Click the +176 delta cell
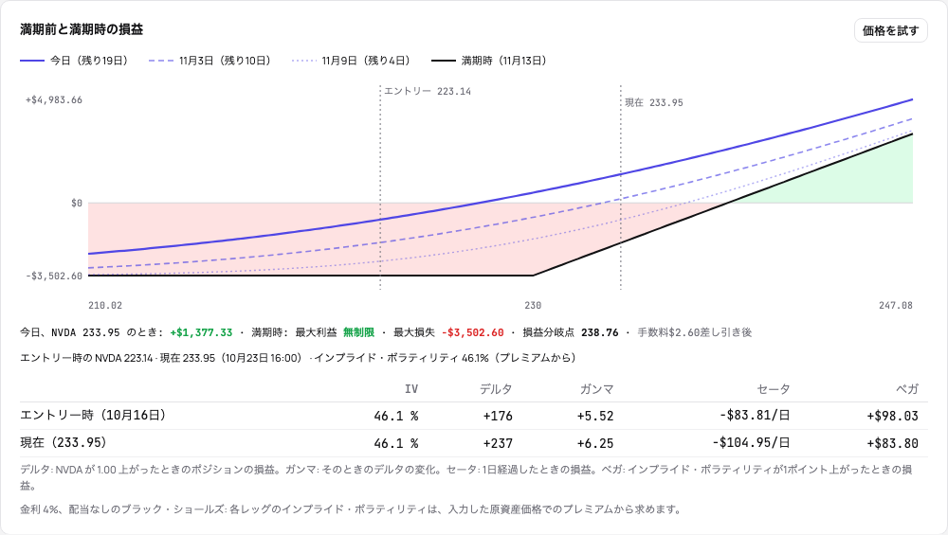Image resolution: width=948 pixels, height=535 pixels. [x=498, y=416]
